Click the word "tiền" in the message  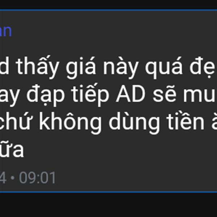click(x=186, y=120)
